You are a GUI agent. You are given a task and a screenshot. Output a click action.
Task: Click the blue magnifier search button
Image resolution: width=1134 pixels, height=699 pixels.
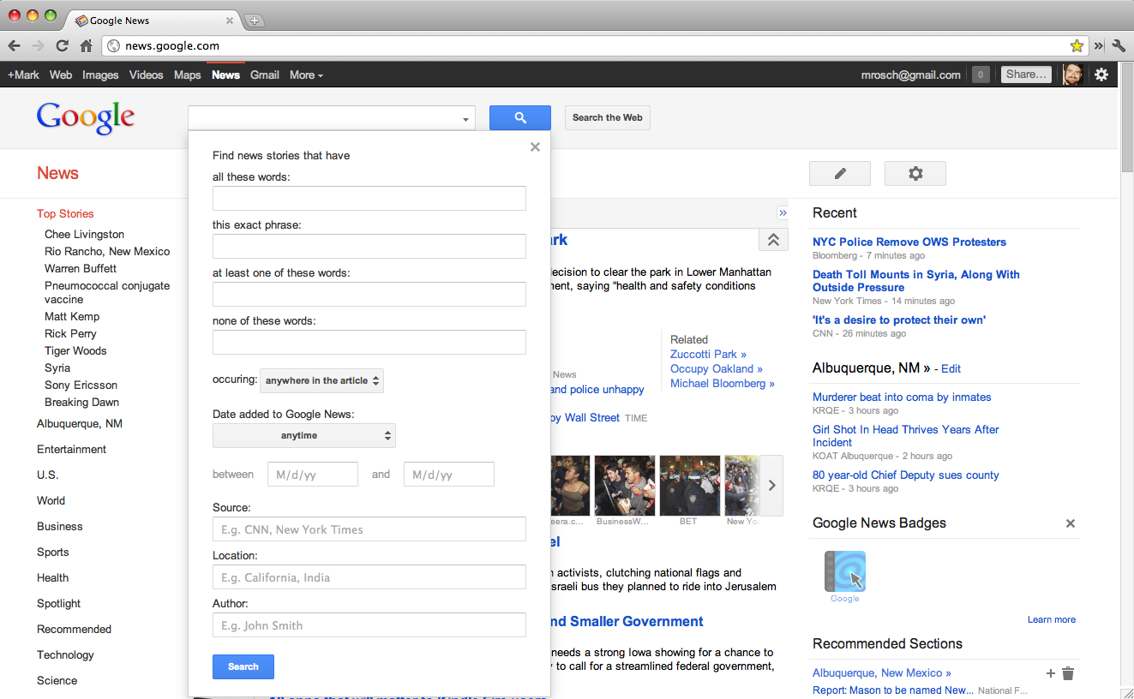coord(520,118)
